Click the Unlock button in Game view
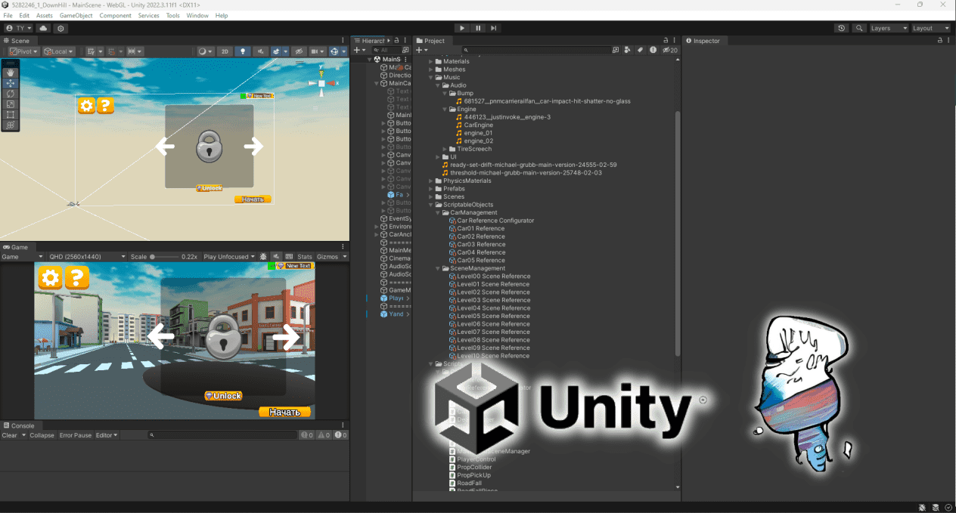This screenshot has width=956, height=513. pos(223,396)
